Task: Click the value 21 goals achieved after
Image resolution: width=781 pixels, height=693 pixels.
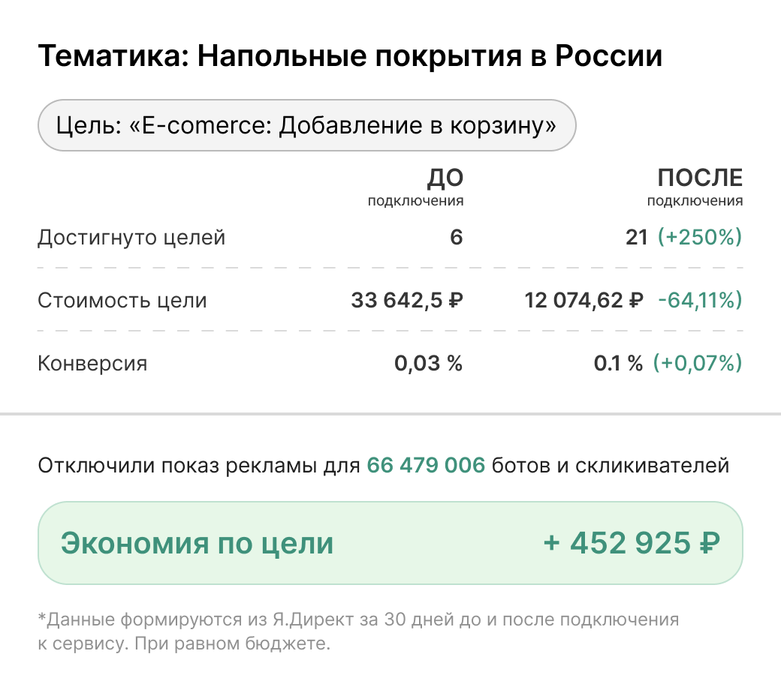Action: pos(636,238)
